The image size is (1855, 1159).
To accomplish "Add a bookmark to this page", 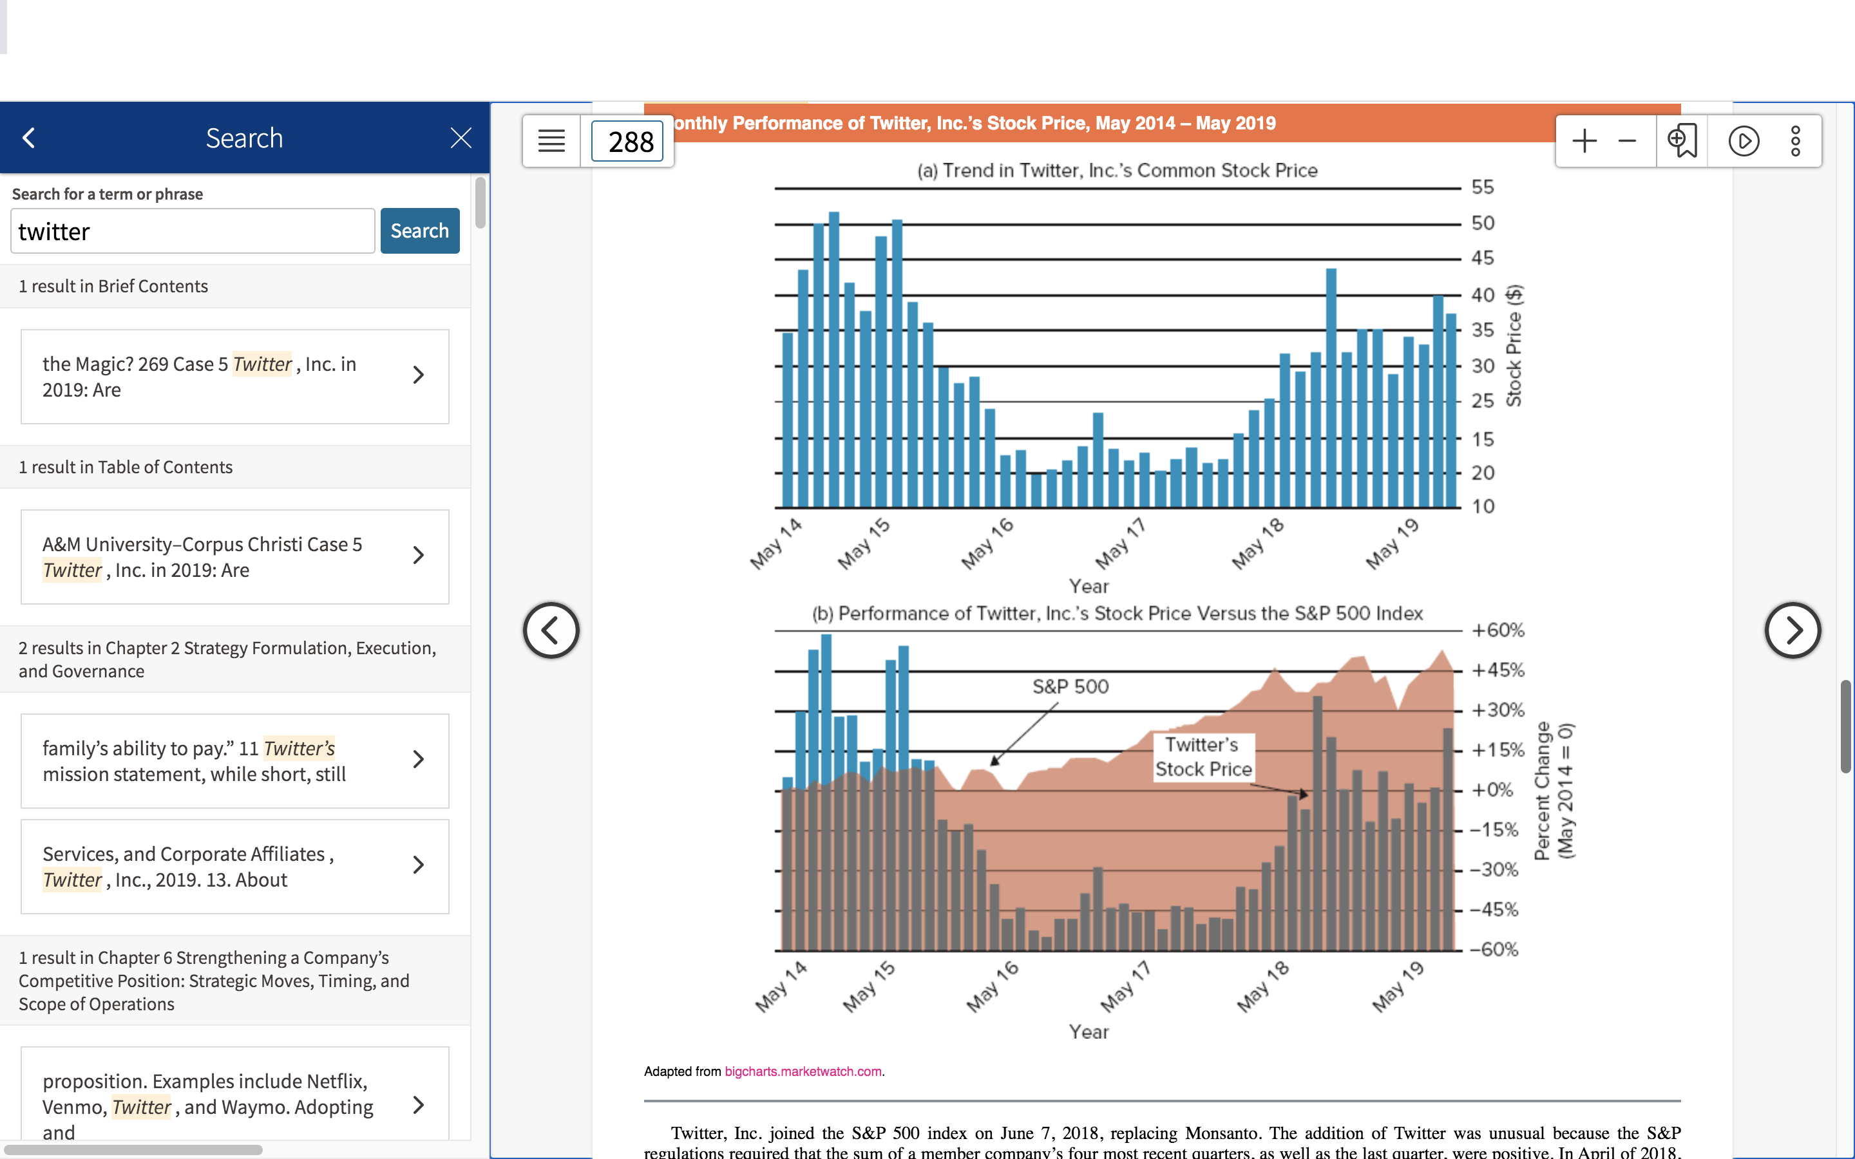I will click(1682, 141).
